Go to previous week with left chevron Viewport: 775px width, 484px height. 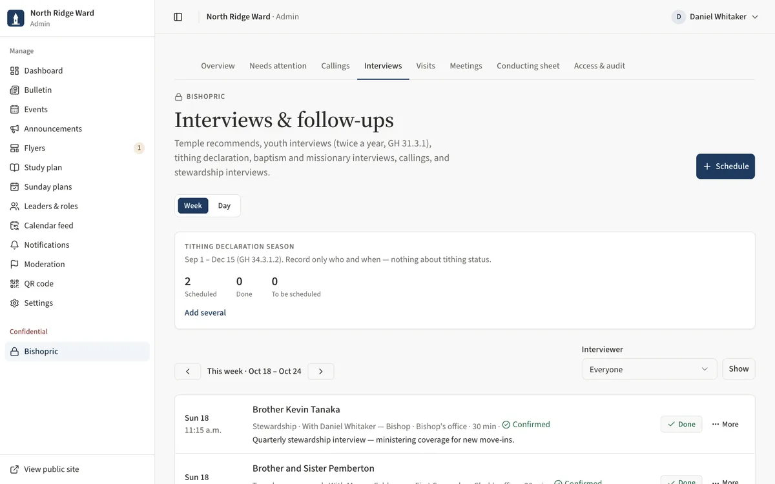coord(188,371)
